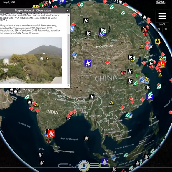The height and width of the screenshot is (172, 172).
Task: Select the yellow square dish icon near Japan
Action: pos(158,41)
